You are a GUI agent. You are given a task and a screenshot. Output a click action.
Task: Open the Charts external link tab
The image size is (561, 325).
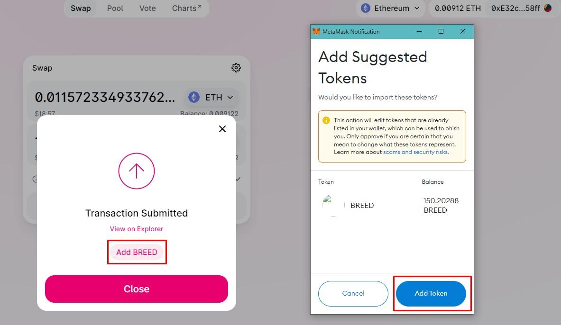187,8
